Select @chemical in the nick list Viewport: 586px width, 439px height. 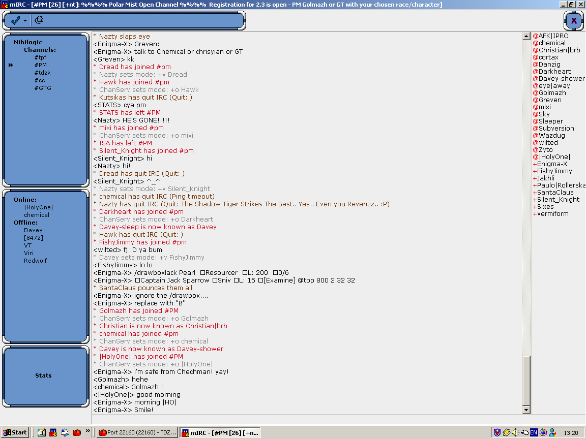549,43
